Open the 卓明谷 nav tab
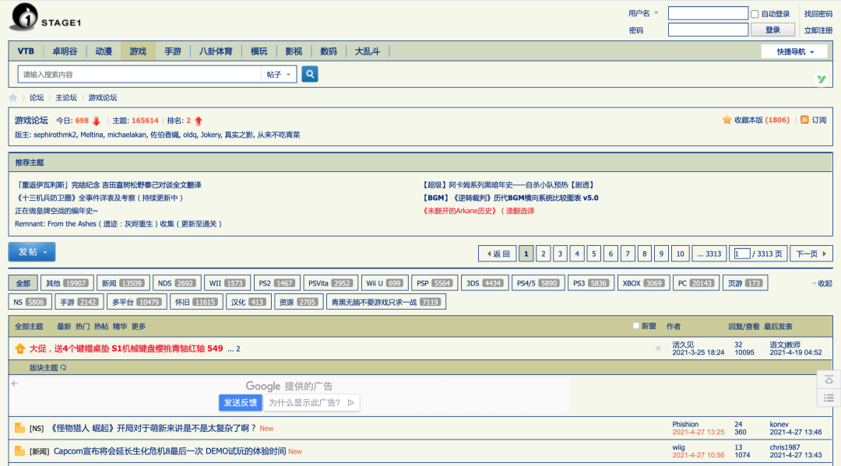841x466 pixels. point(65,51)
